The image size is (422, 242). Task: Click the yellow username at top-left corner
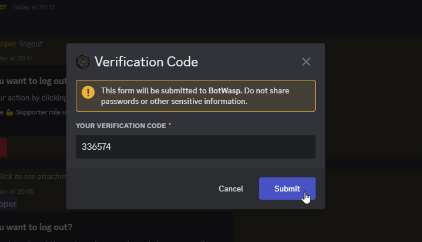tap(4, 6)
